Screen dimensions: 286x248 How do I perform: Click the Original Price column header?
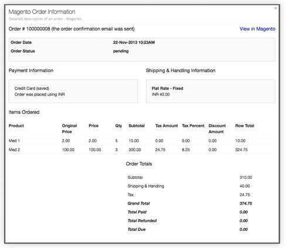[69, 128]
